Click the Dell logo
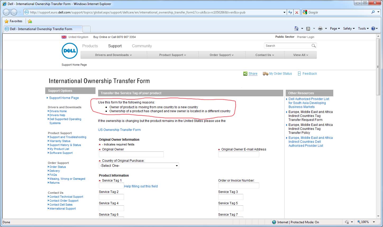Screen dimensions: 383x227 70,51
